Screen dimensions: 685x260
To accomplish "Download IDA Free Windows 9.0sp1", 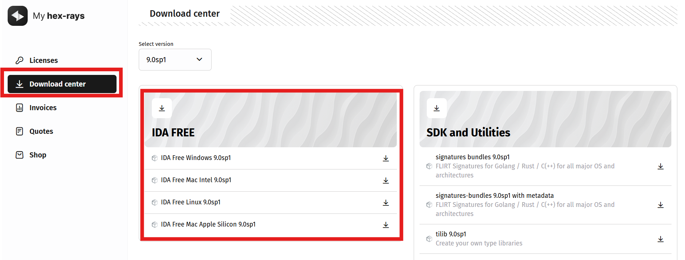I will (386, 158).
